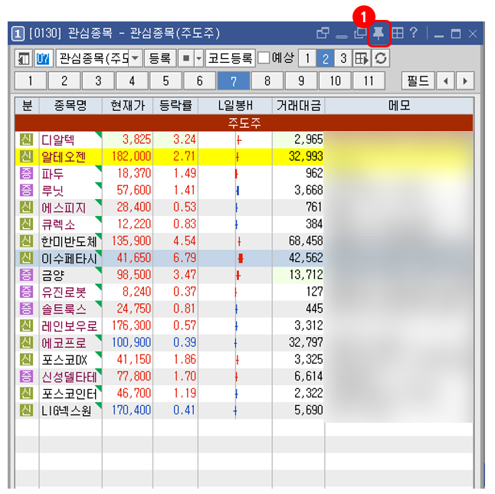
Task: Switch to group tab 6
Action: point(199,80)
